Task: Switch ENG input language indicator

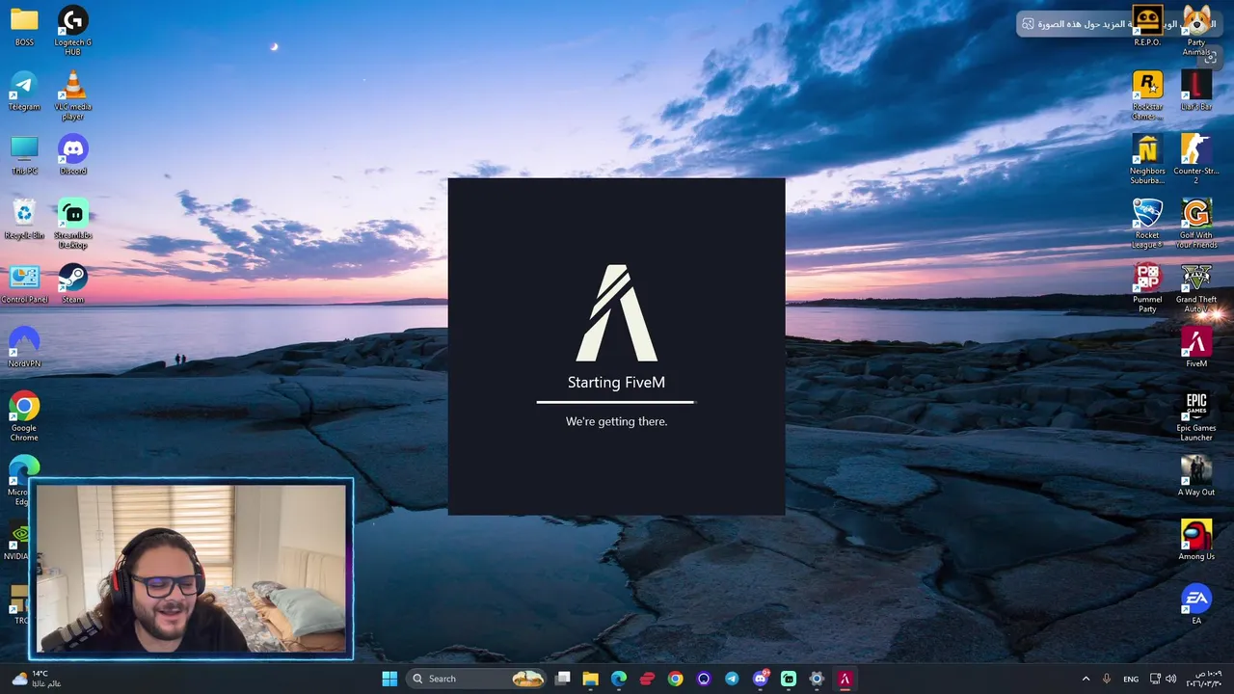Action: pyautogui.click(x=1131, y=679)
